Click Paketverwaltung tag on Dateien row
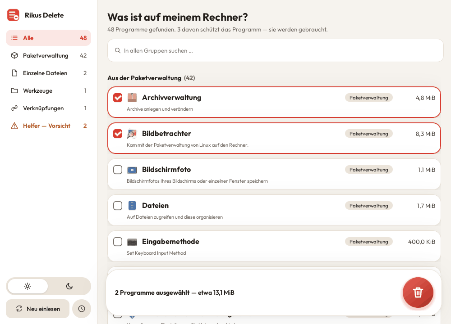This screenshot has height=324, width=451. (x=369, y=206)
